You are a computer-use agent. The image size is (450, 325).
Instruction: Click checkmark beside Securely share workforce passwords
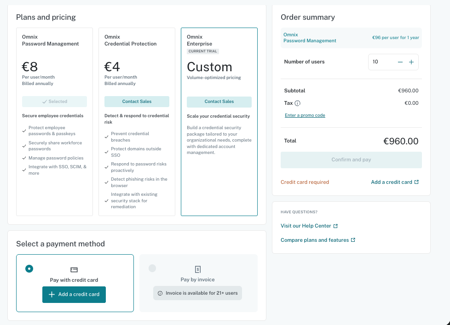[x=24, y=146]
